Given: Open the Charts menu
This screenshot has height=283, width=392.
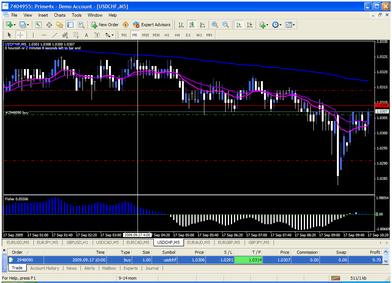Looking at the screenshot, I should [60, 15].
